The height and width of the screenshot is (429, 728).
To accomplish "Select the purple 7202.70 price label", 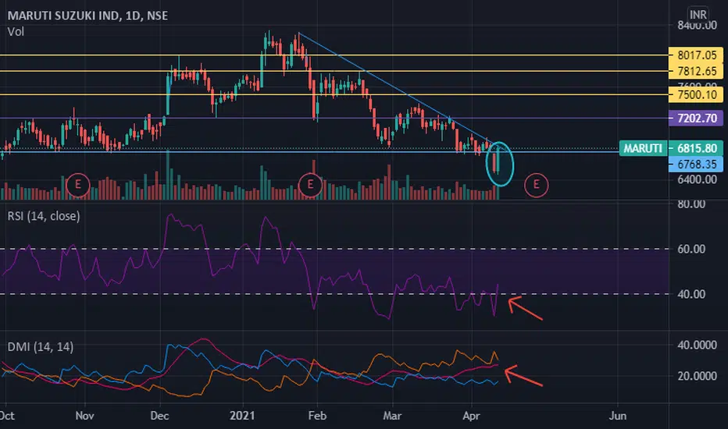I will (x=696, y=119).
